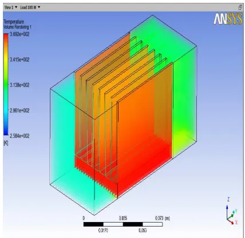Select the red X axis on the triad
The image size is (245, 238).
(x=231, y=222)
